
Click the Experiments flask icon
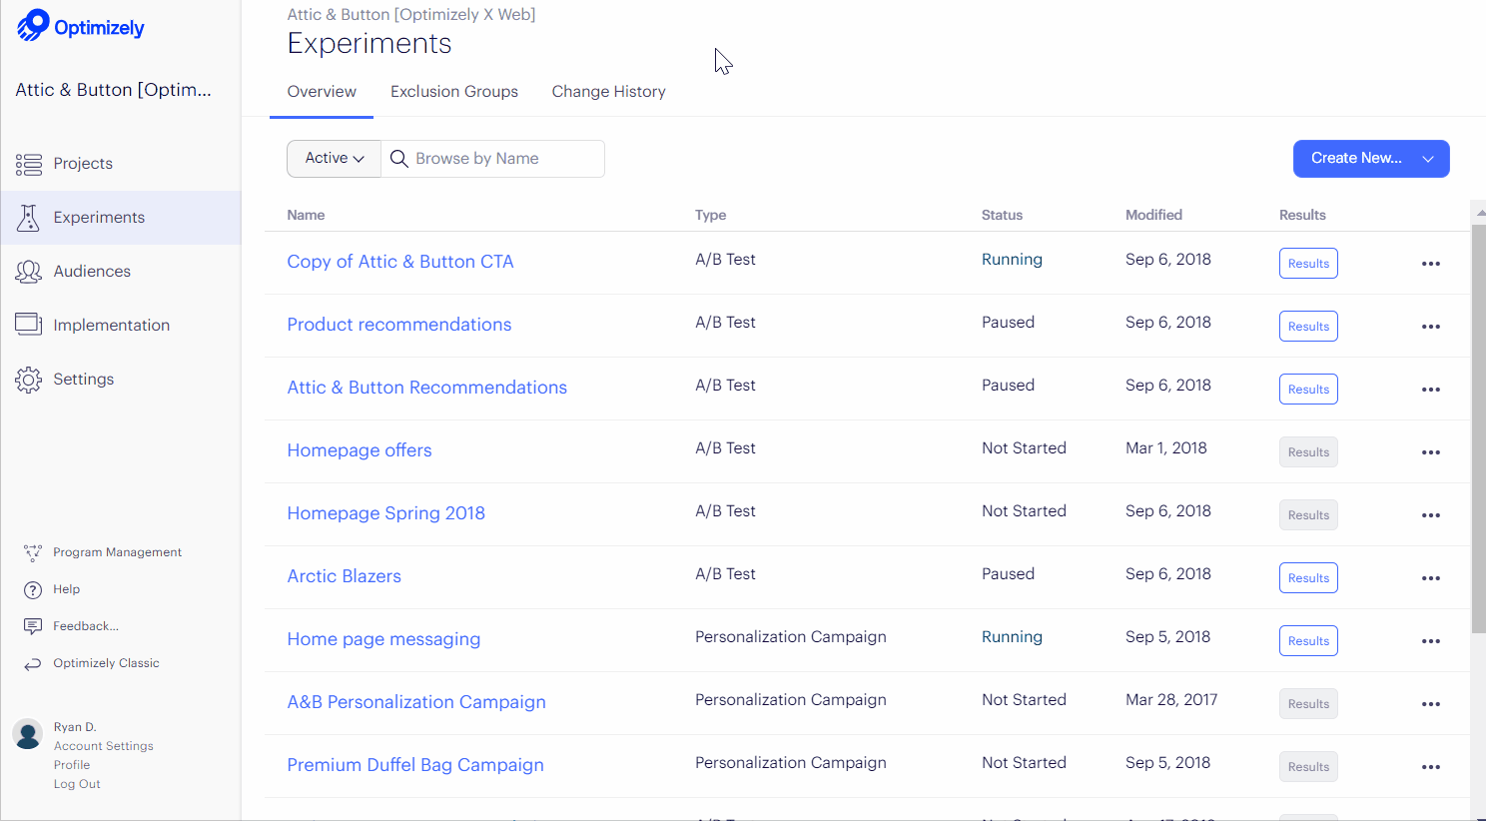coord(29,218)
